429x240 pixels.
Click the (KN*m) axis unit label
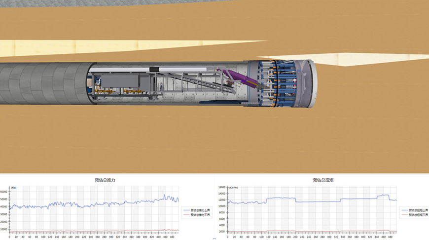(234, 188)
